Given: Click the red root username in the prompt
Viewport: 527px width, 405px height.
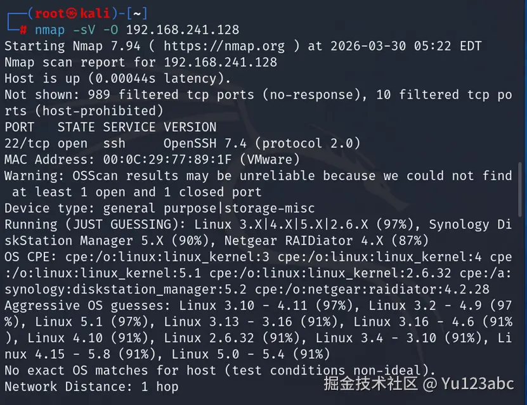Looking at the screenshot, I should [x=49, y=13].
